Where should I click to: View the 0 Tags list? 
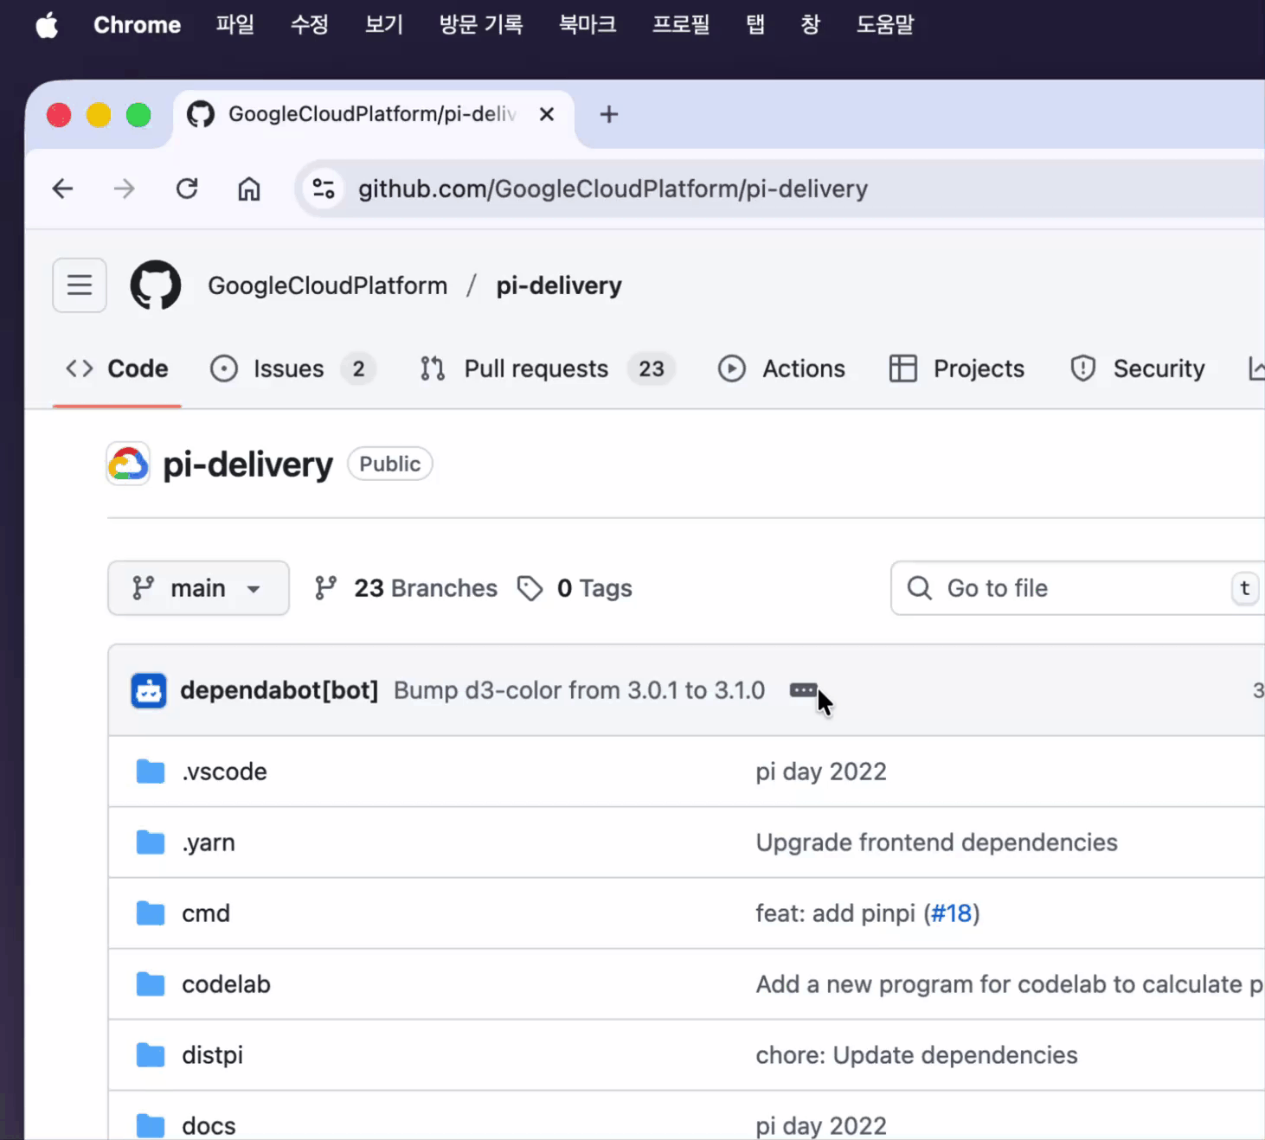pos(575,588)
